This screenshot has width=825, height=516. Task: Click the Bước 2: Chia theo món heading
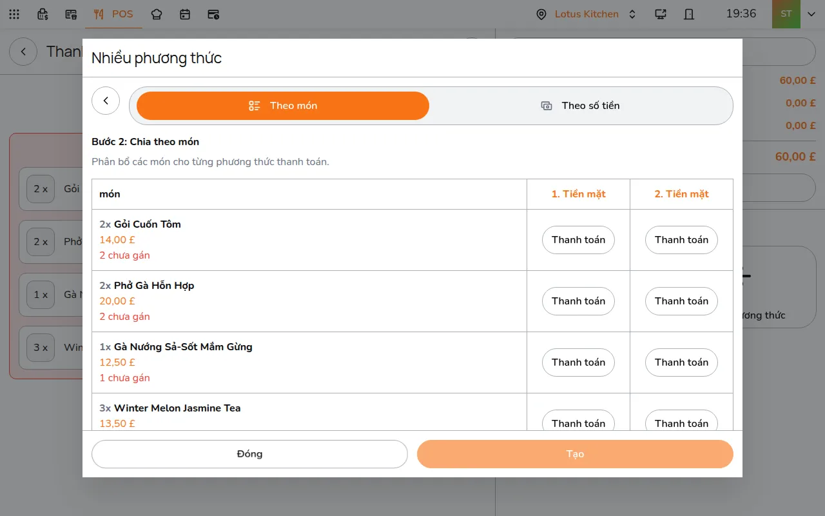point(145,142)
